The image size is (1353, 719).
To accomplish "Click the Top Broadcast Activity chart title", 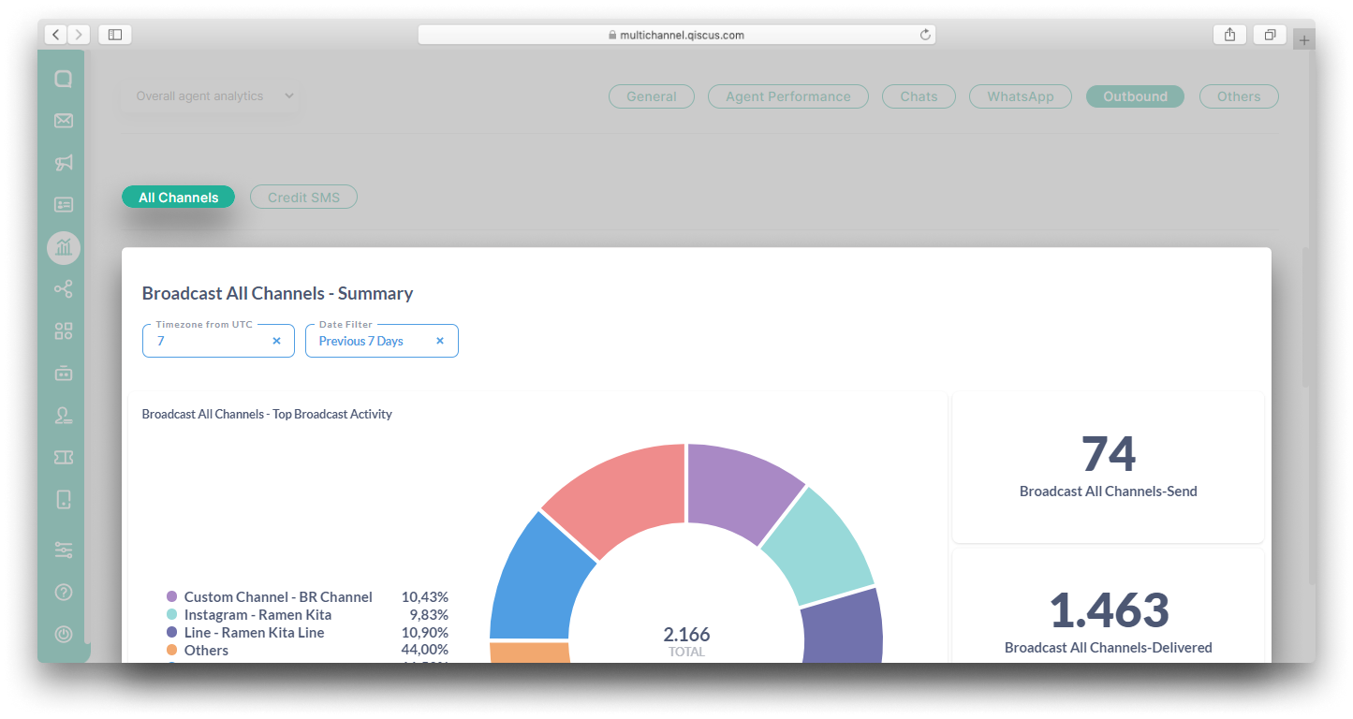I will (267, 414).
